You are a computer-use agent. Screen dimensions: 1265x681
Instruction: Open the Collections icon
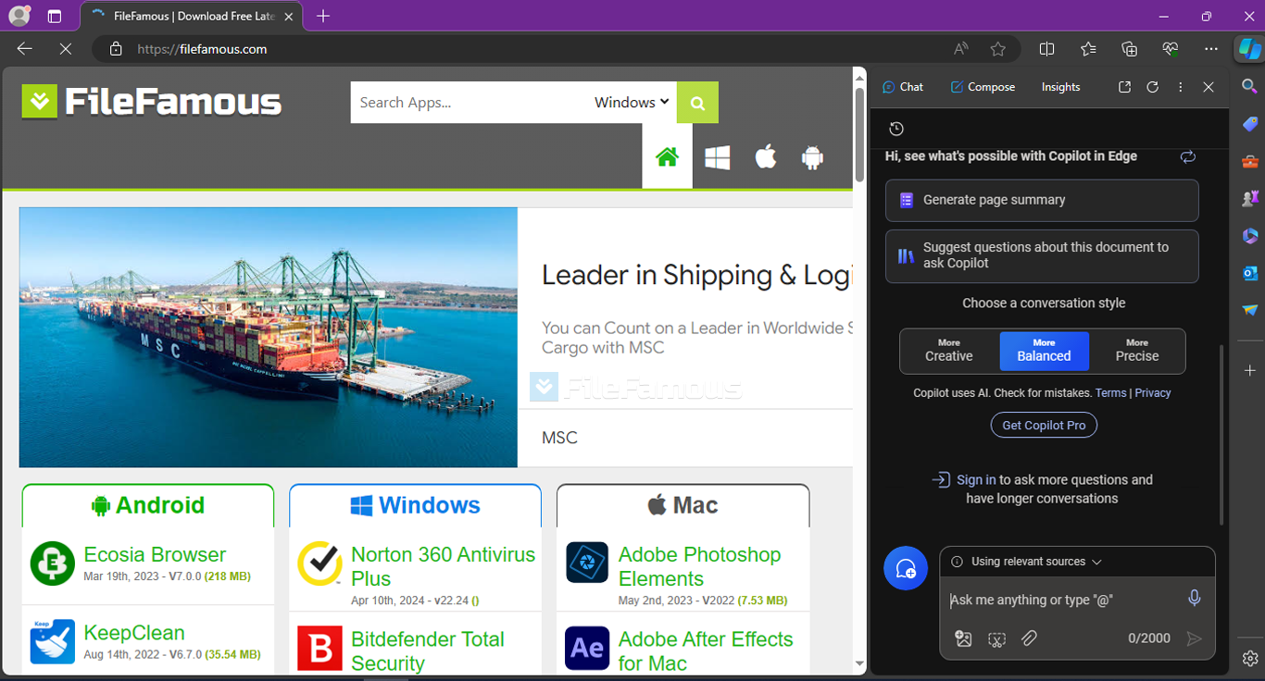tap(1129, 49)
